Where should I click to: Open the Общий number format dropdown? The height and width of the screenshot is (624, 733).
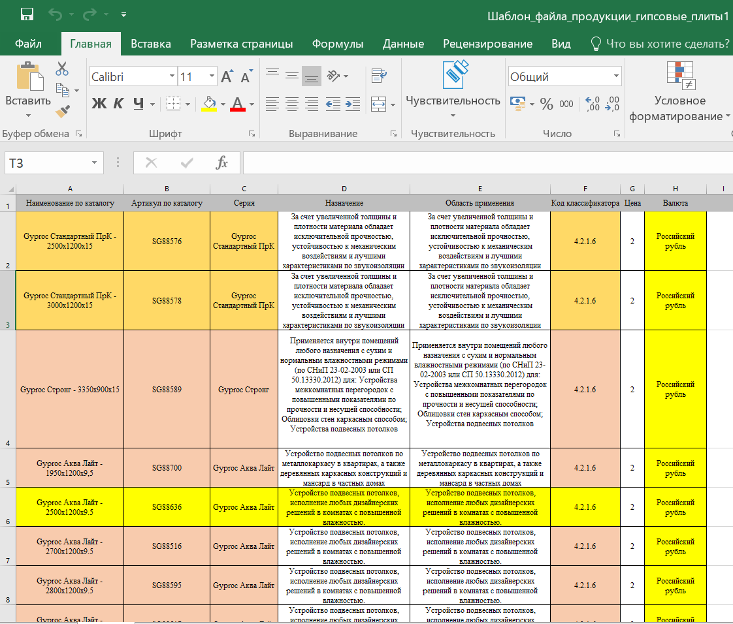coord(615,76)
